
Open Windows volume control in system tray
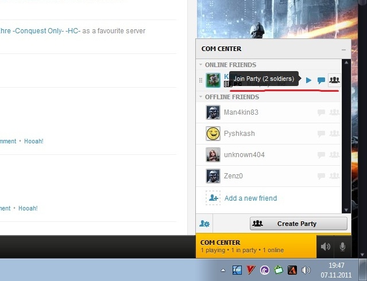(306, 270)
